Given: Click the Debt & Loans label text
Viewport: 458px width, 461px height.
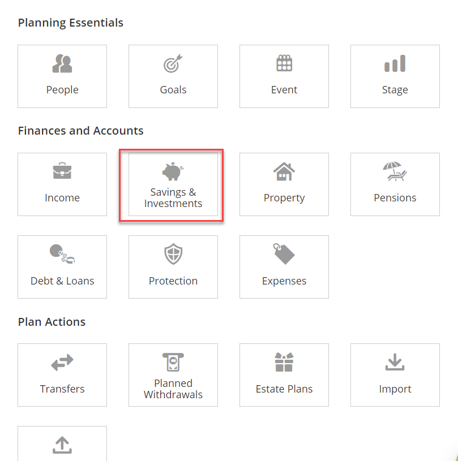Looking at the screenshot, I should (x=62, y=281).
